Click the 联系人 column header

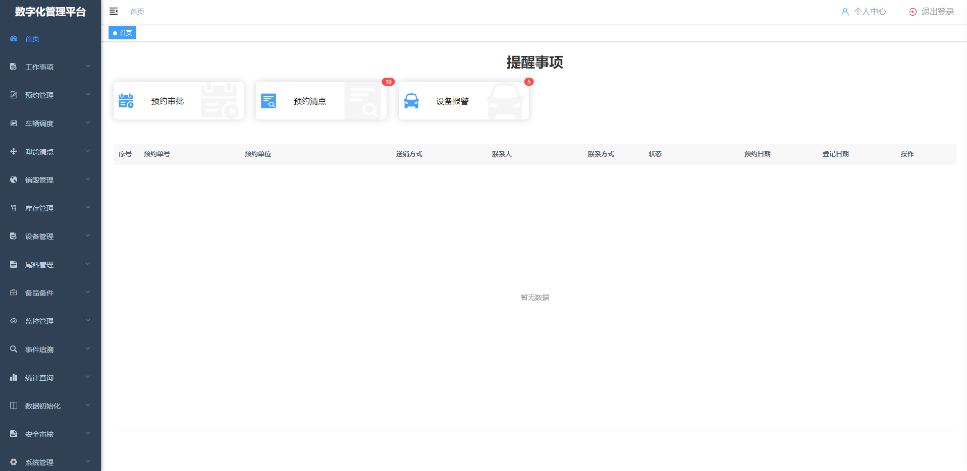click(x=502, y=154)
